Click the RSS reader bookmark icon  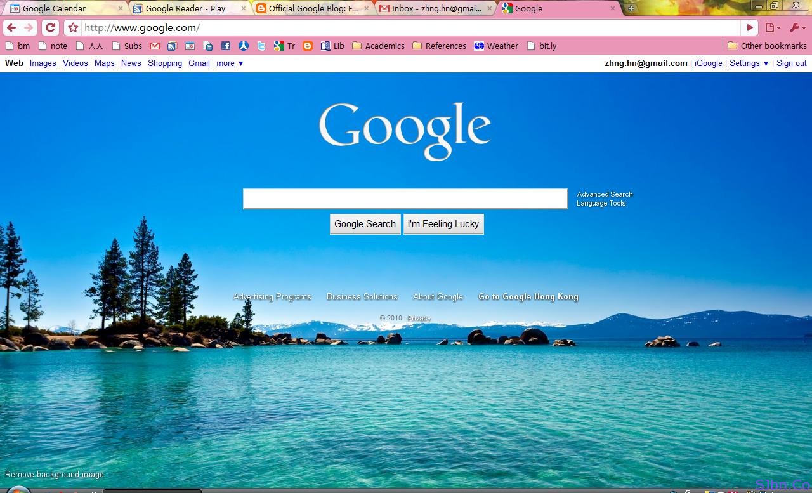[172, 46]
